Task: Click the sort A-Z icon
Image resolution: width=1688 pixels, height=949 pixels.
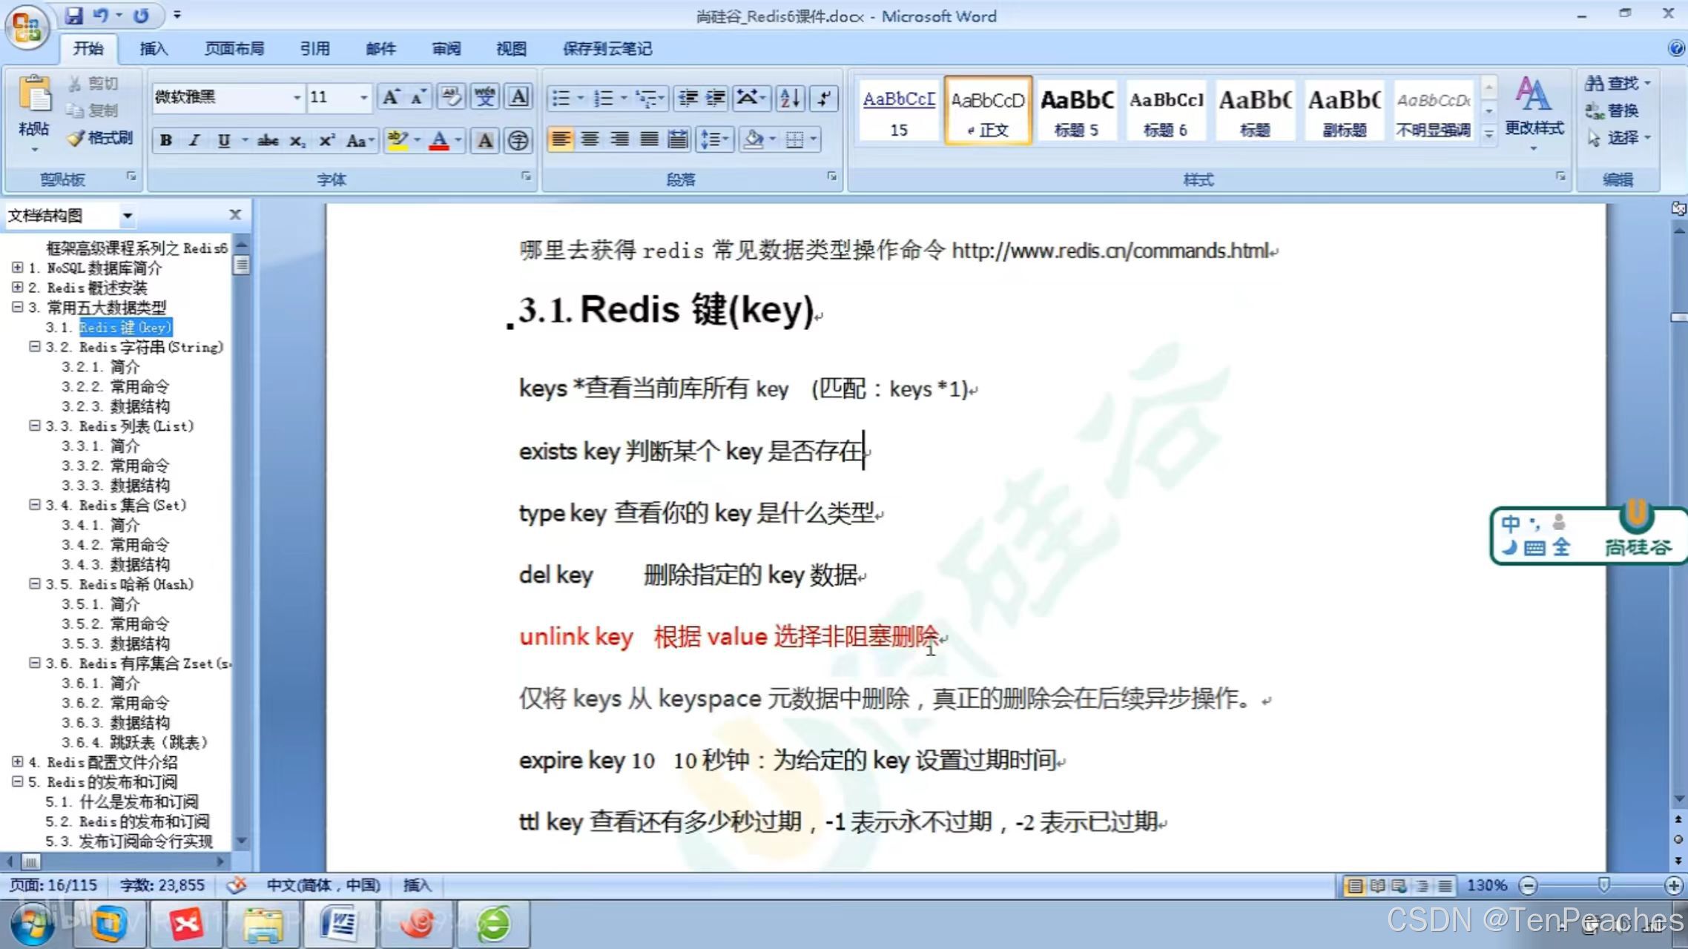Action: click(790, 98)
